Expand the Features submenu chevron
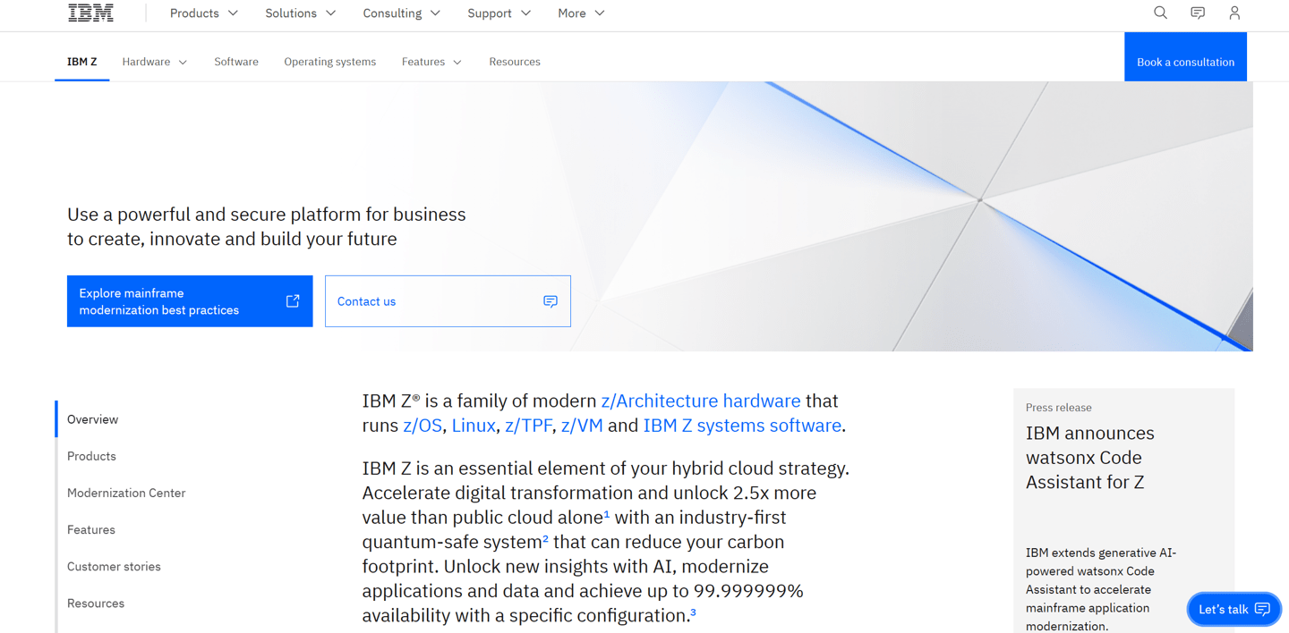 click(x=457, y=63)
